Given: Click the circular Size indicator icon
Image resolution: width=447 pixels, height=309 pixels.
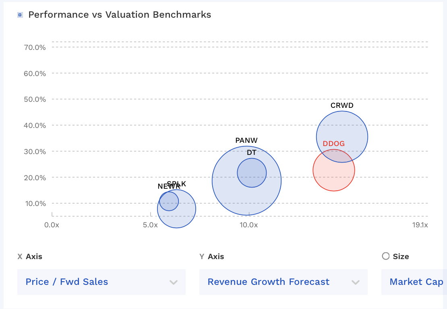Looking at the screenshot, I should (385, 256).
